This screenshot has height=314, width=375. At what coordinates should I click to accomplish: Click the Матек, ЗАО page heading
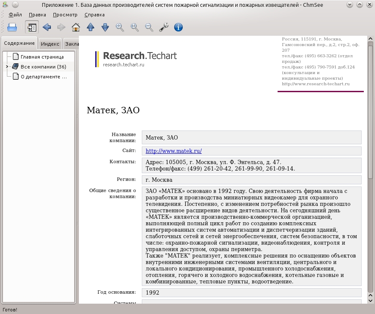click(113, 110)
